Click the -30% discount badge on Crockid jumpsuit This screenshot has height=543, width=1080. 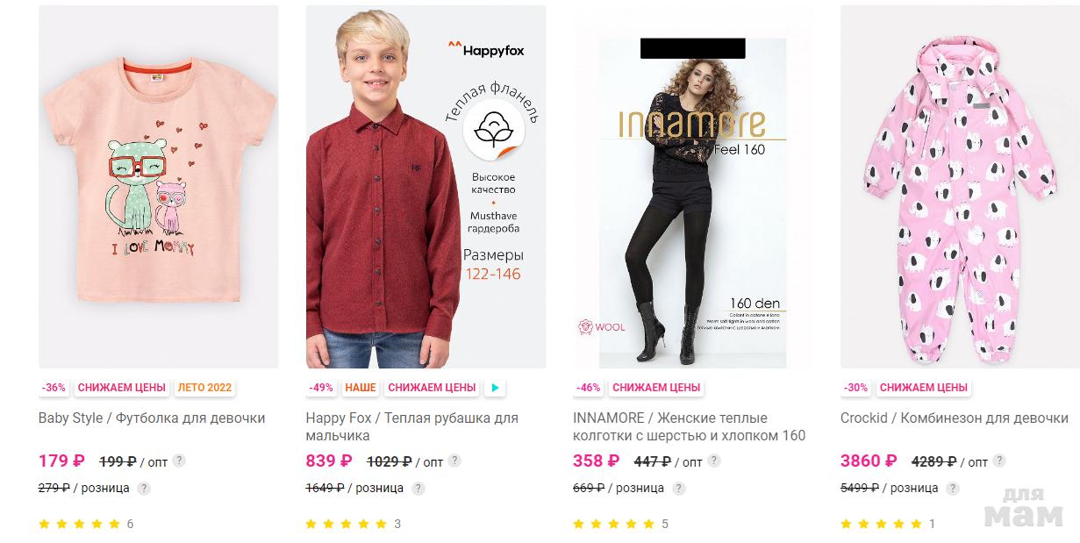[x=855, y=388]
